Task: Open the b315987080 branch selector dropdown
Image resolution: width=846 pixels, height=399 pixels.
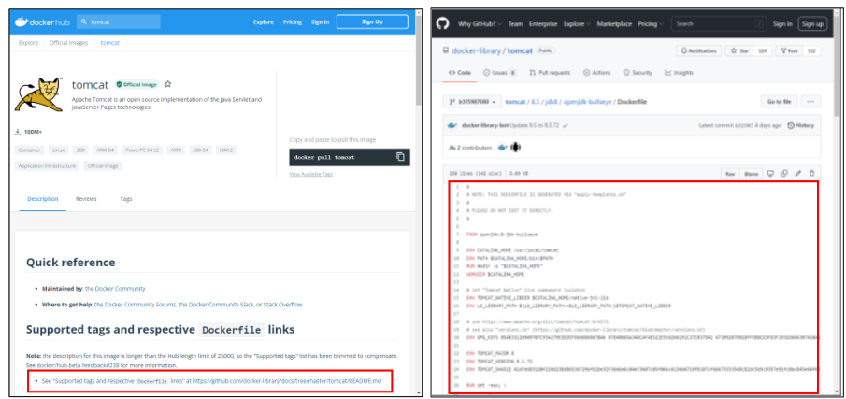Action: coord(471,101)
